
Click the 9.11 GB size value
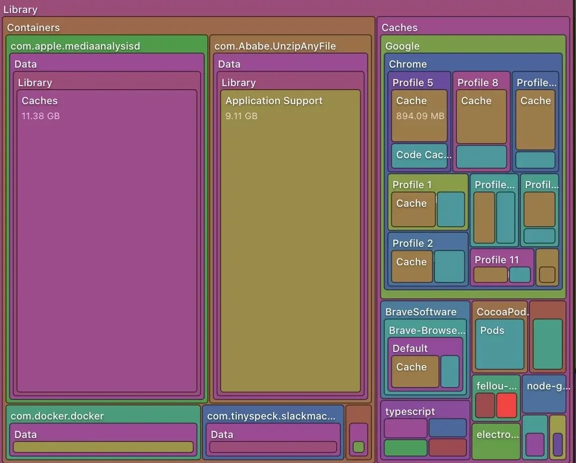(241, 116)
